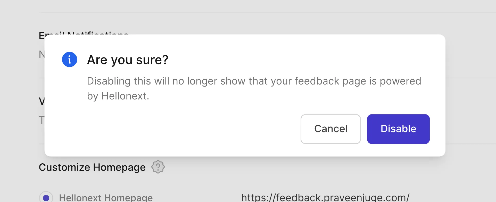Click the Email Notifications section label
The width and height of the screenshot is (496, 202).
[84, 34]
